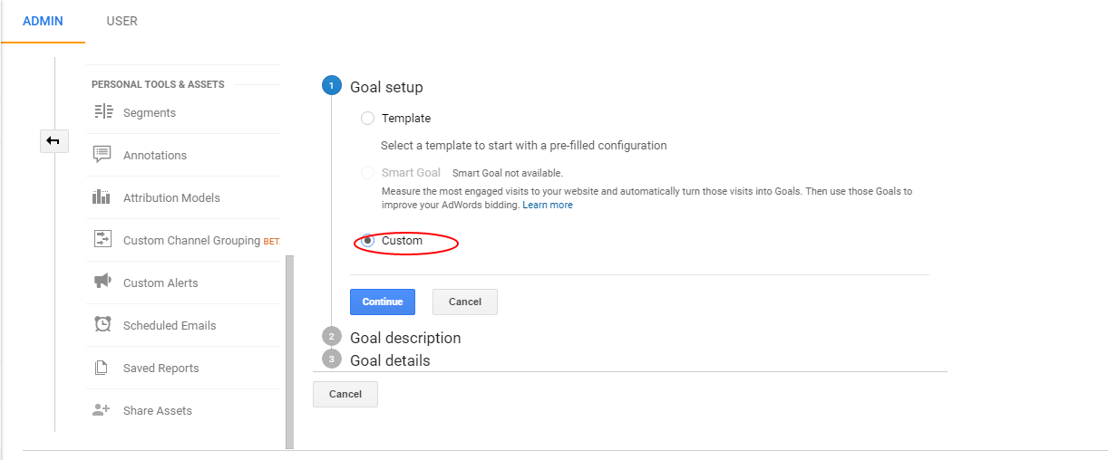The width and height of the screenshot is (1108, 460).
Task: Click the Custom Channel Grouping icon
Action: [x=102, y=240]
